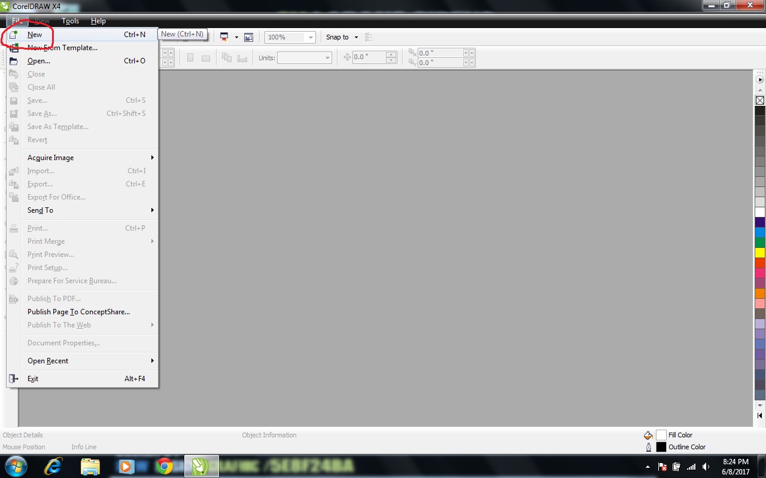Screen dimensions: 766x478
Task: Select the Landscape page orientation icon
Action: tap(205, 58)
